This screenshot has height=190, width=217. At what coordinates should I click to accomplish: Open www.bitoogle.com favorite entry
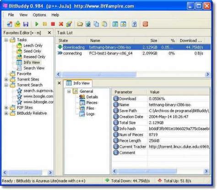(38, 102)
